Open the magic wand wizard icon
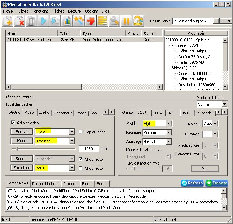The image size is (233, 224). click(79, 21)
